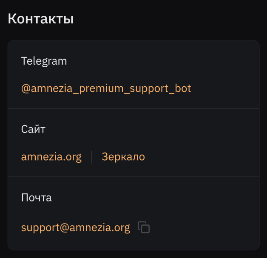Image resolution: width=267 pixels, height=258 pixels.
Task: Click the vertical divider between amnezia.org and Зеркало
Action: click(91, 157)
